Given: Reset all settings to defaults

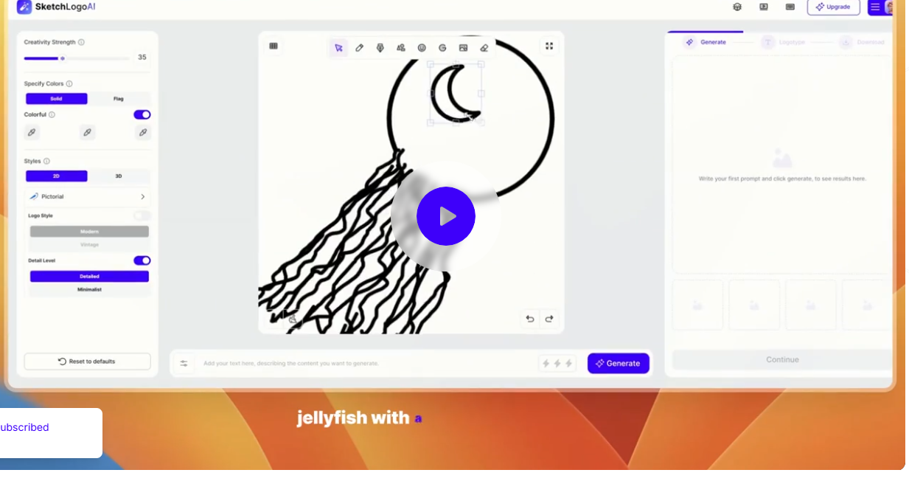Looking at the screenshot, I should [87, 362].
